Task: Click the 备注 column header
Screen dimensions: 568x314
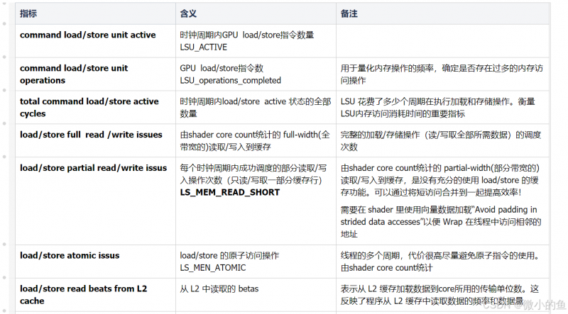Action: (x=442, y=13)
